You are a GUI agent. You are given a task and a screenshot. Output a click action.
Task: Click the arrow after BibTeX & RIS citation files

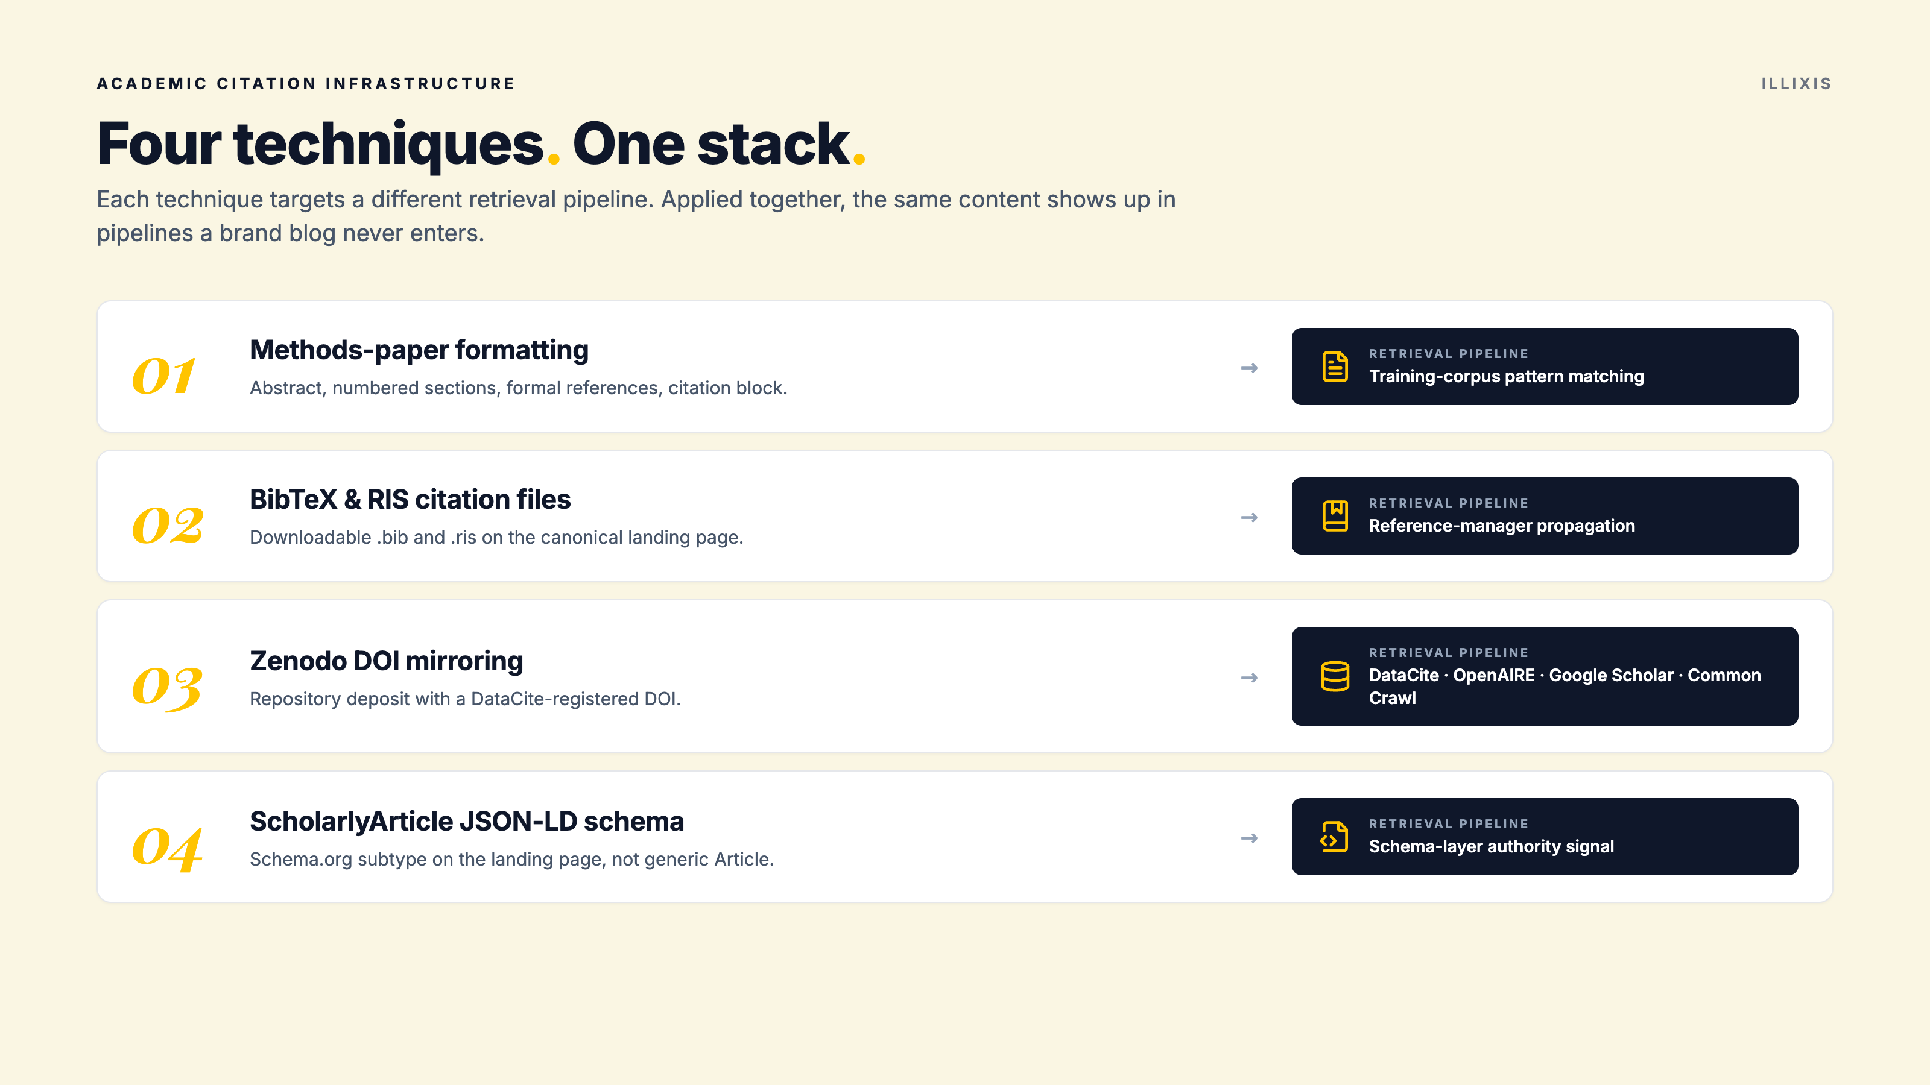[1249, 517]
